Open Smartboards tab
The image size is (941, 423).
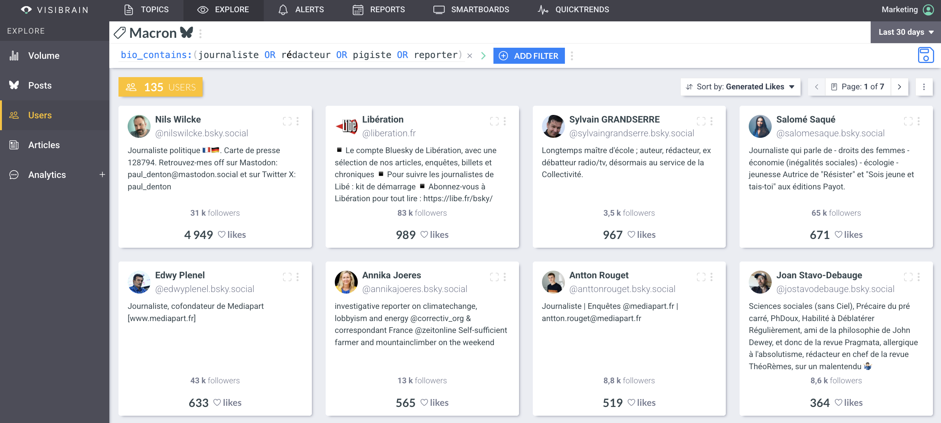click(x=471, y=10)
